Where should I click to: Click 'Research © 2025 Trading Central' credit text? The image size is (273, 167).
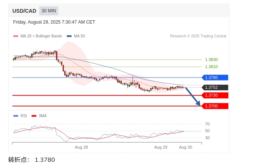point(198,36)
